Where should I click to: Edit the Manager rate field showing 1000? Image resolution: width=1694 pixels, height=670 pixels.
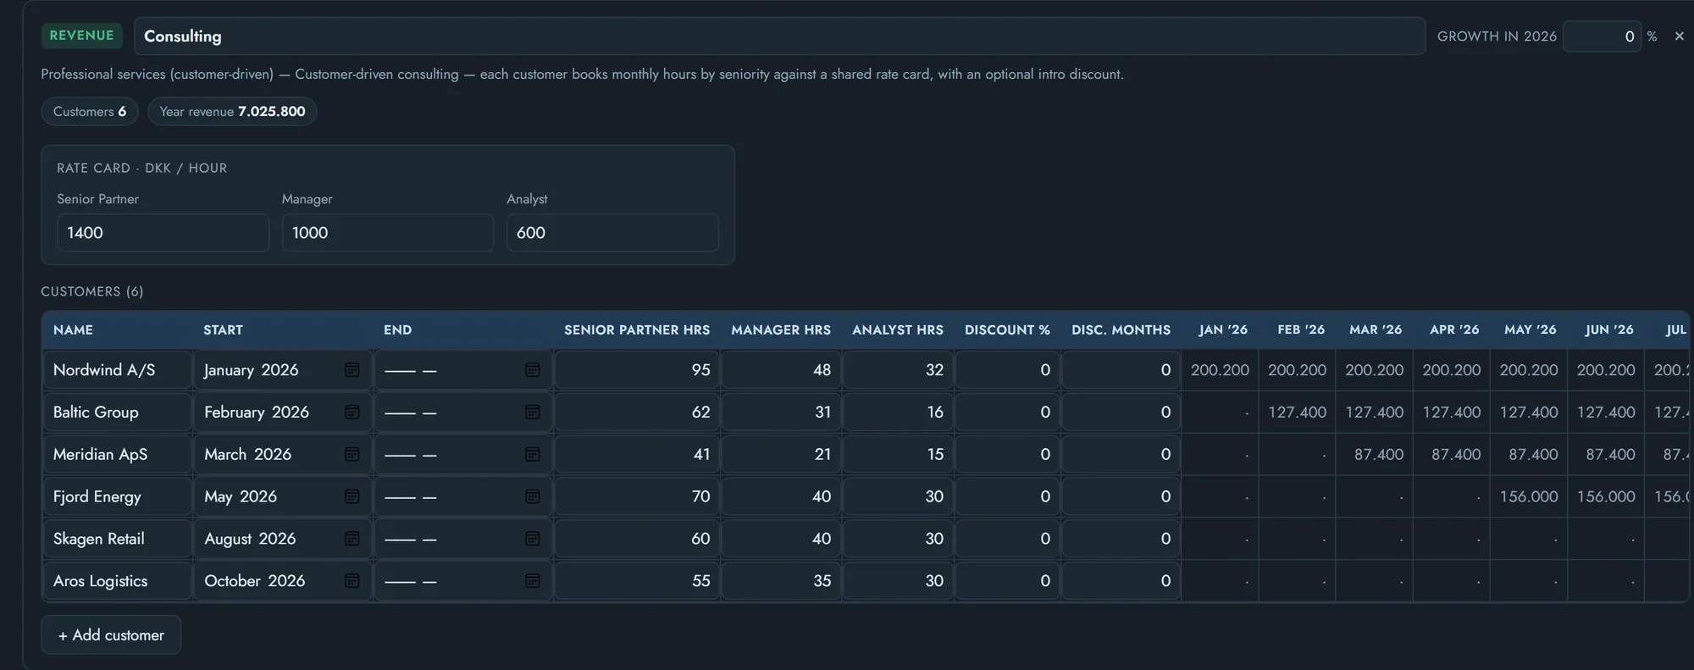pyautogui.click(x=388, y=233)
